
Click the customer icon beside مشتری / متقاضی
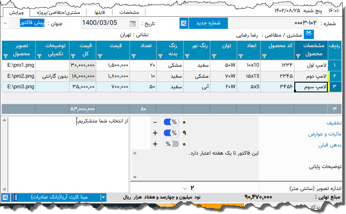point(309,35)
